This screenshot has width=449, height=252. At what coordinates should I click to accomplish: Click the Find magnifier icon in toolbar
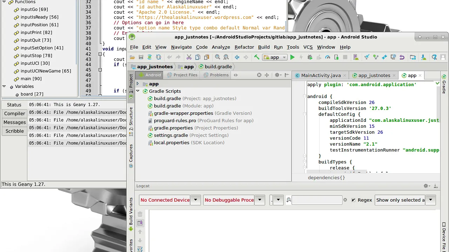coord(217,57)
